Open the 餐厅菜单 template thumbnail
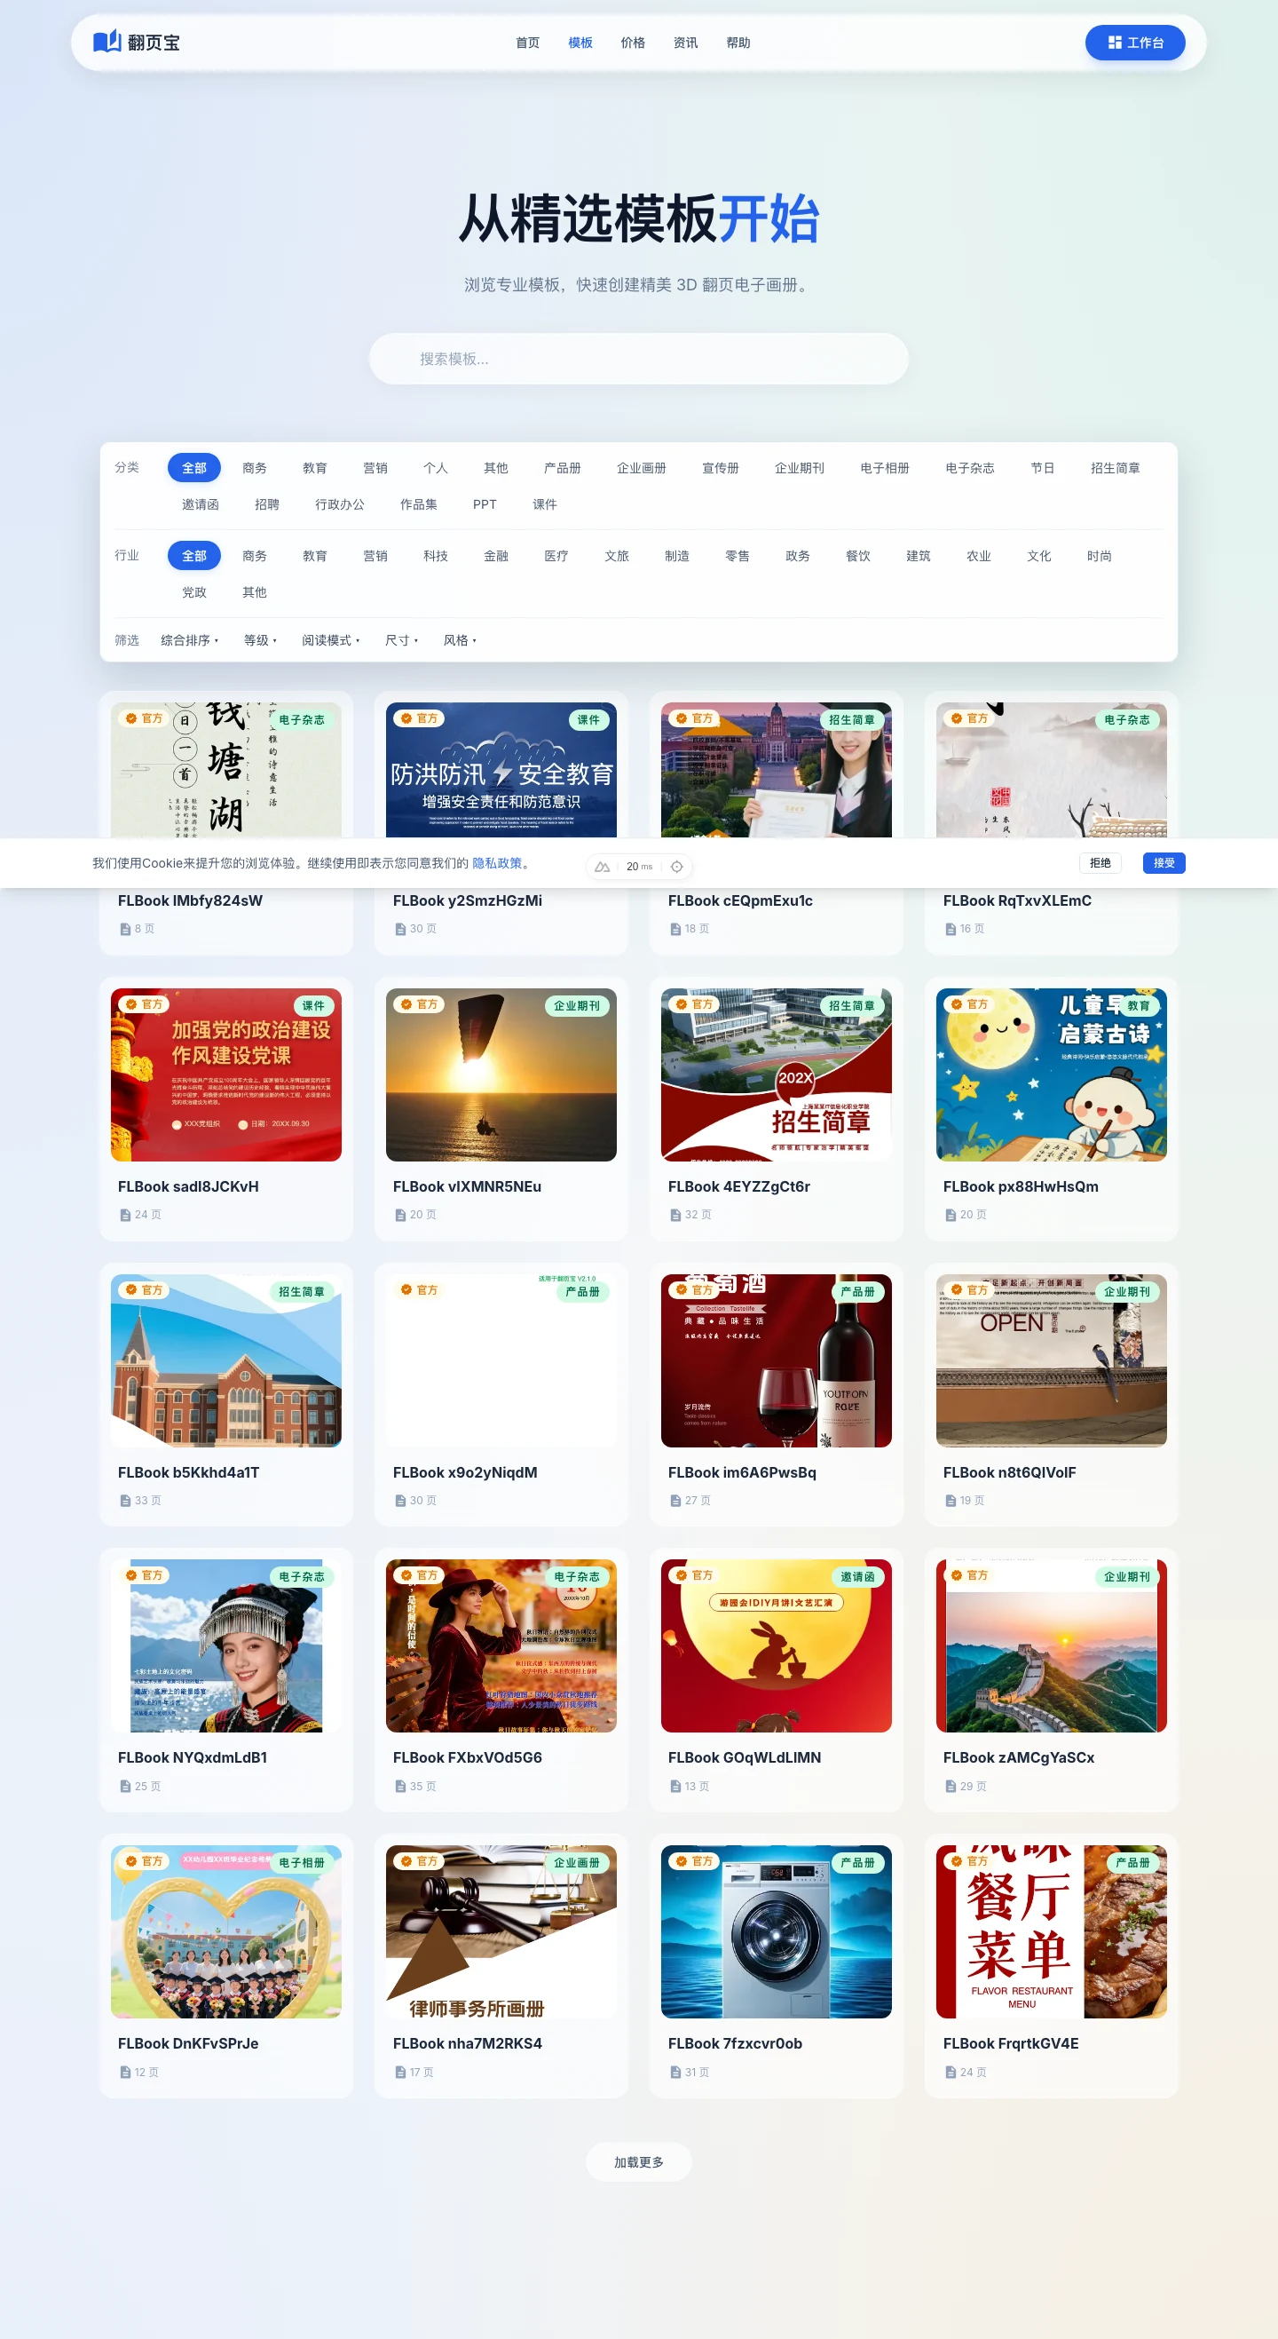1278x2339 pixels. (1051, 1931)
